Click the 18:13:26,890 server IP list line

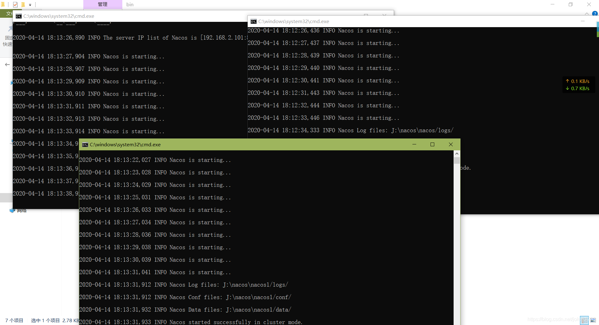130,38
